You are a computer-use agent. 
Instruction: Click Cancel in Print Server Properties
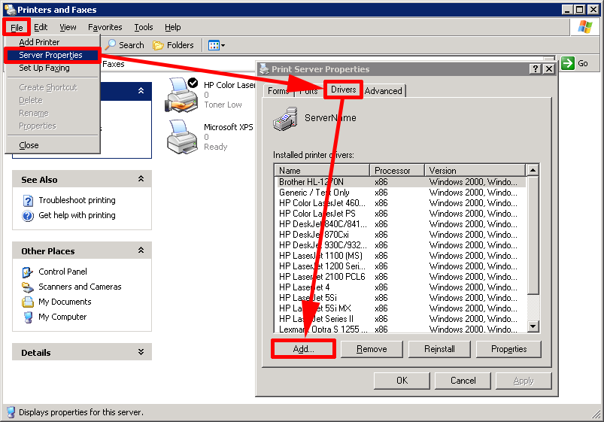(463, 381)
